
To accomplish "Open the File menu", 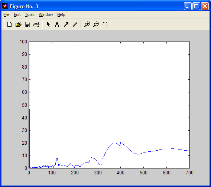I will [x=6, y=14].
